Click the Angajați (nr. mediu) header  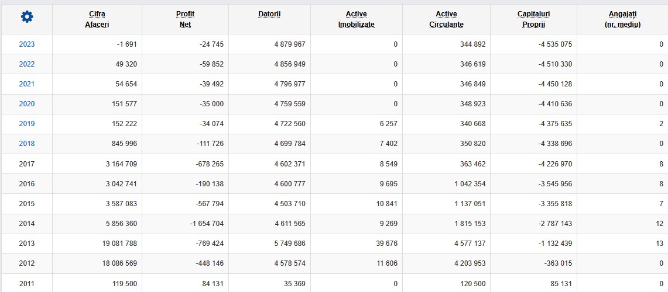coord(622,19)
